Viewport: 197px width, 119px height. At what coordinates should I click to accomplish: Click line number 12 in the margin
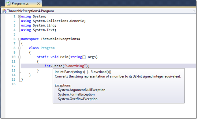(x=13, y=66)
